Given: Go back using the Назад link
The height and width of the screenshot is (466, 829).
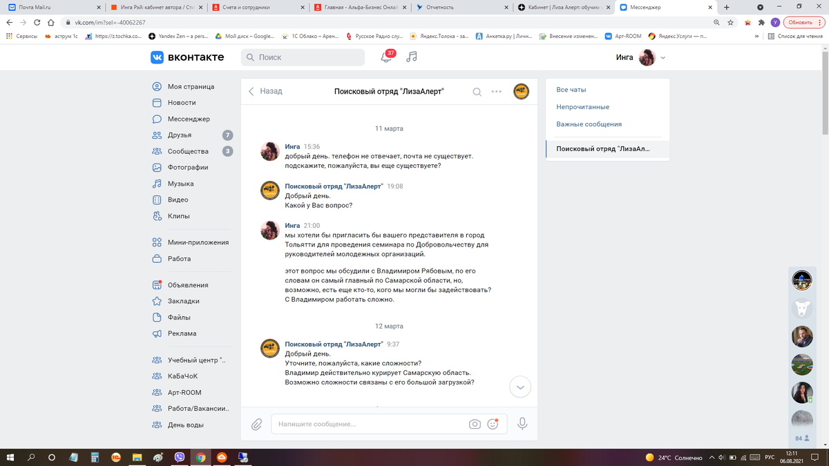Looking at the screenshot, I should [266, 90].
